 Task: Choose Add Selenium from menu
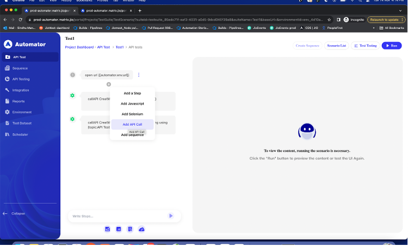[x=132, y=114]
